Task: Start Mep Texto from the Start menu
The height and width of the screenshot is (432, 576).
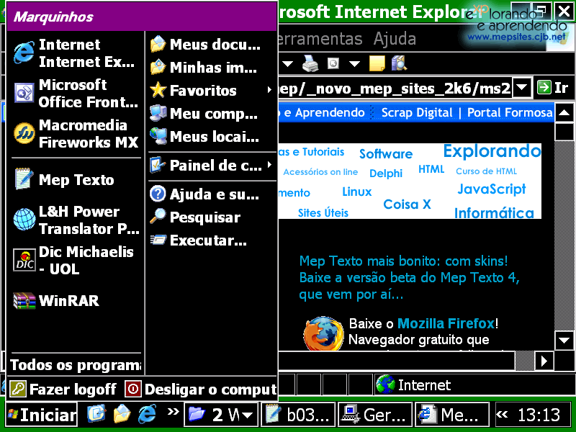Action: click(x=76, y=179)
